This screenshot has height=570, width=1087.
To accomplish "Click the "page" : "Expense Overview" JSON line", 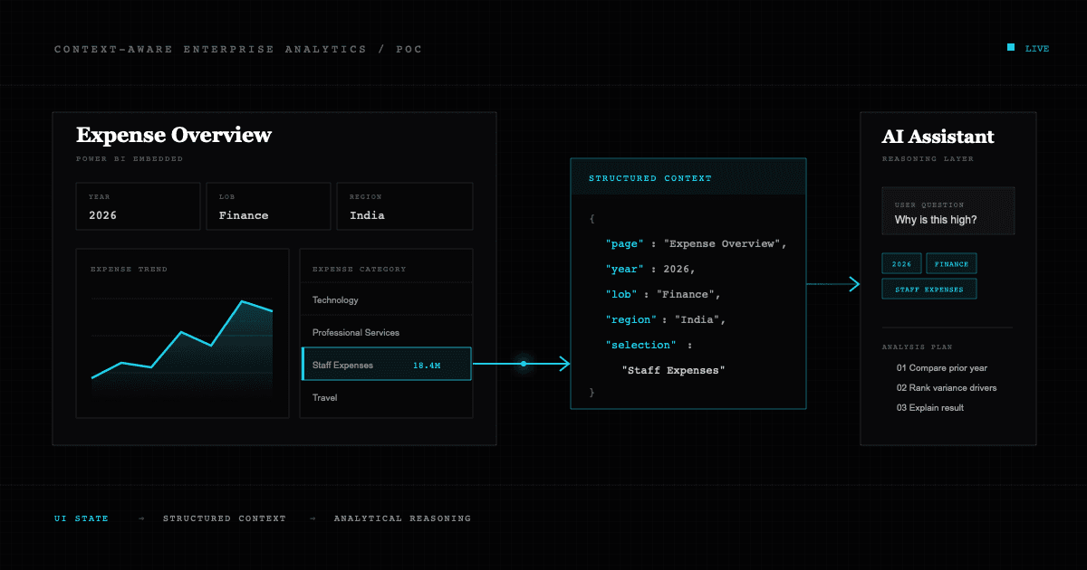I will pos(696,244).
